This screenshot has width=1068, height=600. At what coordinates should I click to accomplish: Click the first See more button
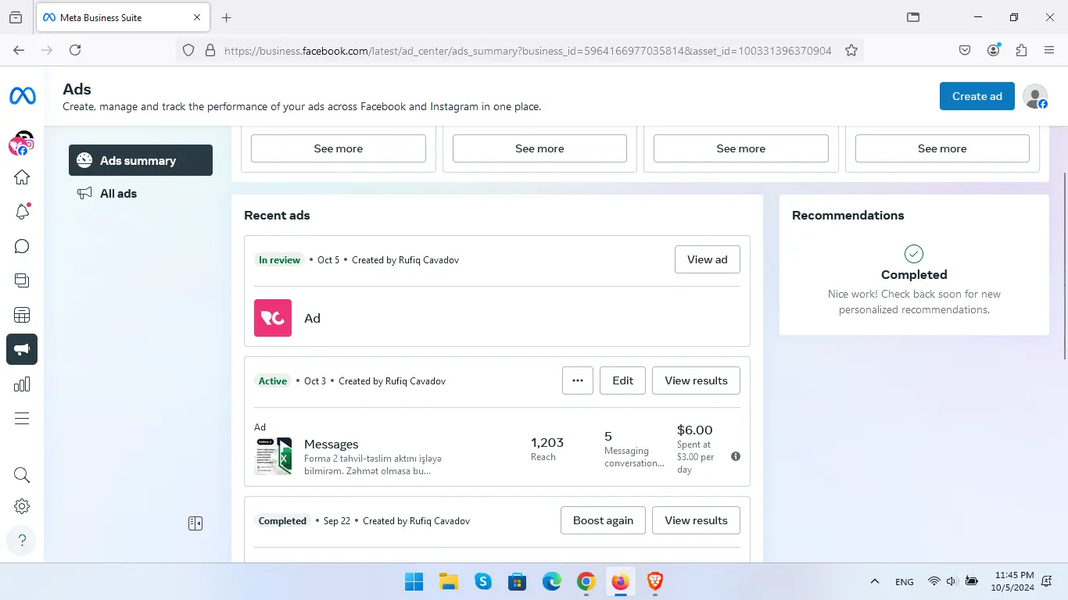coord(339,148)
